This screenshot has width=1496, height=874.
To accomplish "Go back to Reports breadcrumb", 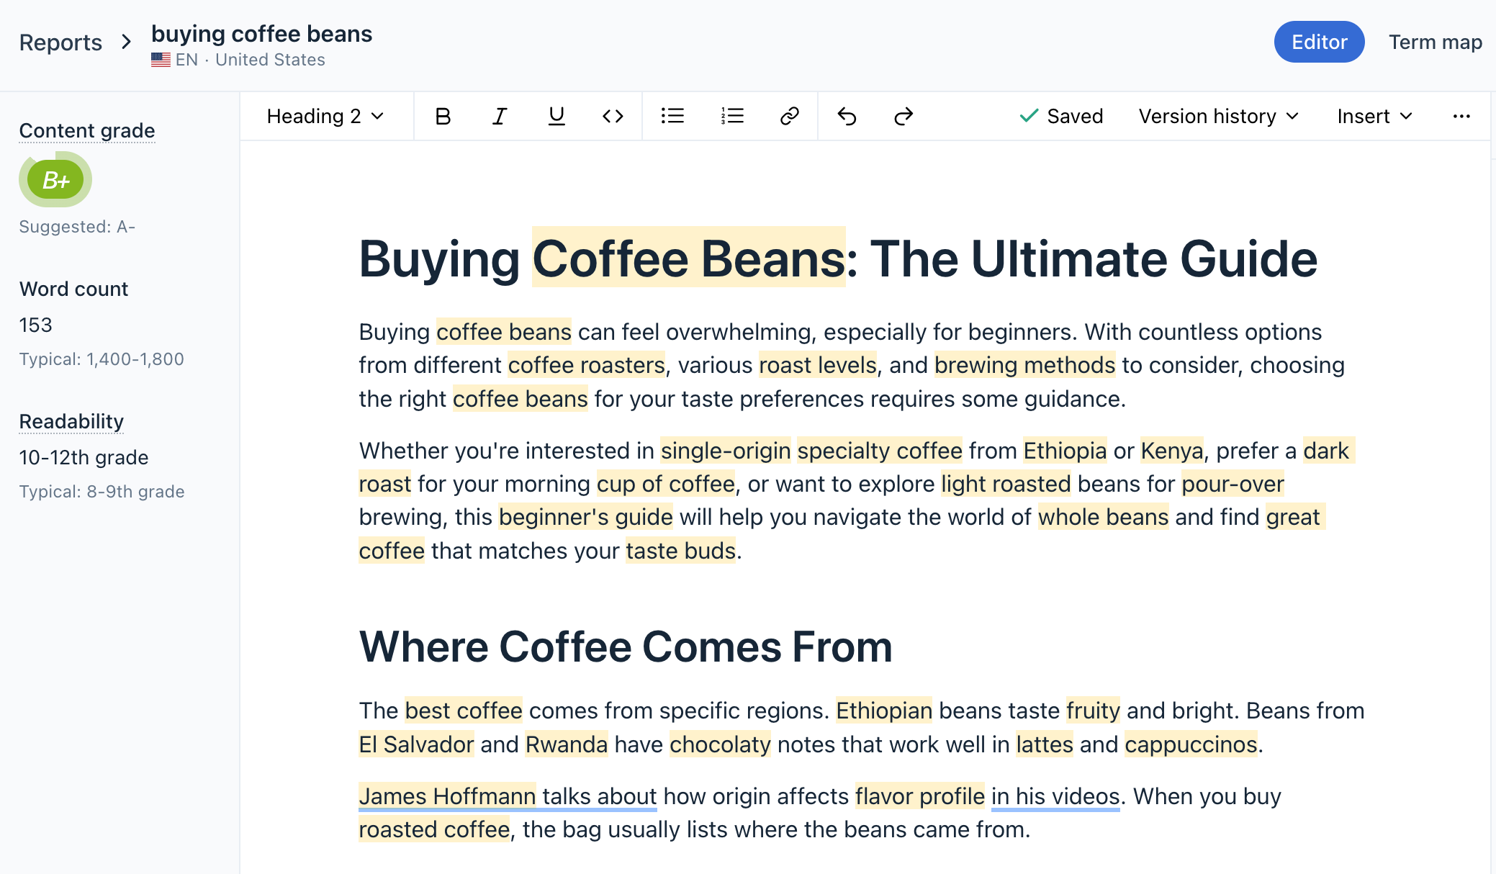I will click(60, 42).
